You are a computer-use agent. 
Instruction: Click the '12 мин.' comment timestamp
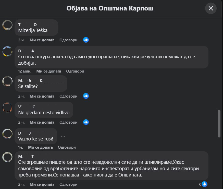(x=24, y=71)
